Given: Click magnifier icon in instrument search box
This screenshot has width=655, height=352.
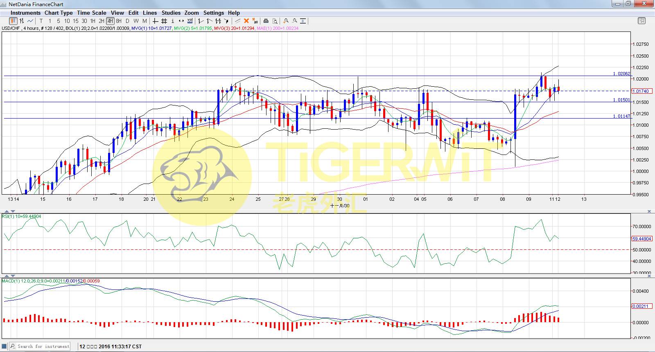Looking at the screenshot, I should click(x=13, y=346).
